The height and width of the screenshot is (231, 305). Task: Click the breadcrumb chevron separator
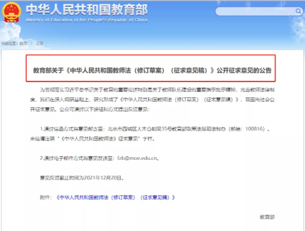click(32, 44)
